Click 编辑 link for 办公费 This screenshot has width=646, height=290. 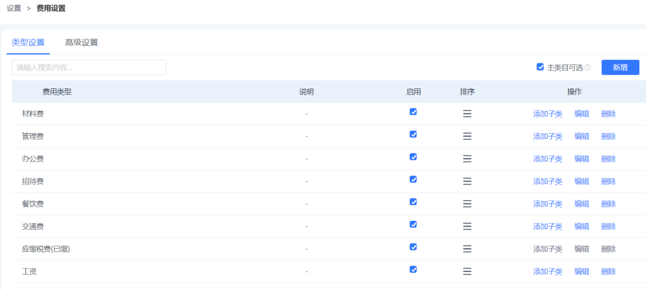click(582, 159)
